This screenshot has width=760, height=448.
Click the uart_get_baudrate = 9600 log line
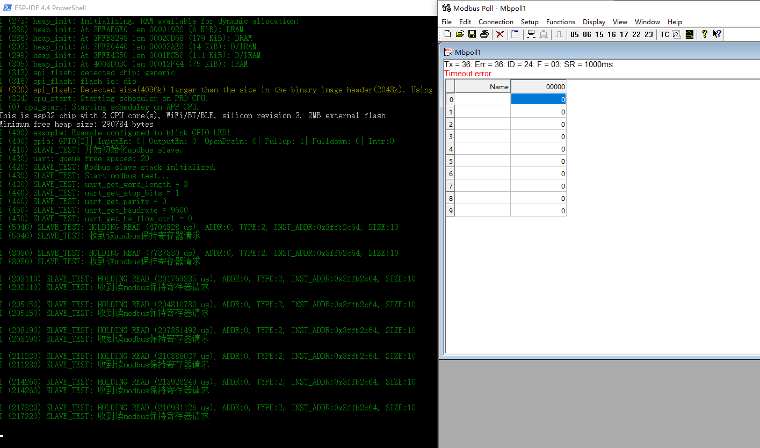tap(94, 210)
